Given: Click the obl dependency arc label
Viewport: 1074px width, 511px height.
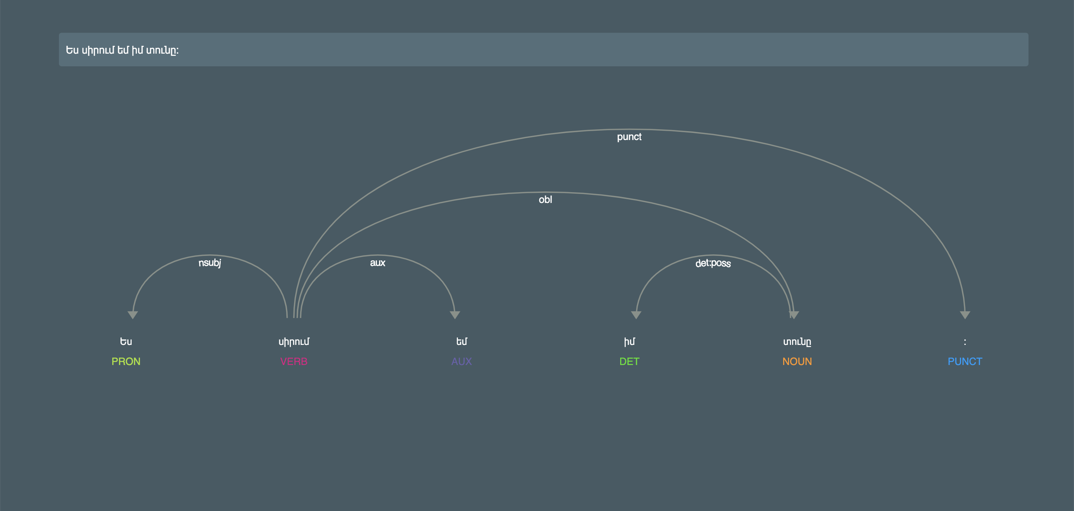Looking at the screenshot, I should pyautogui.click(x=545, y=200).
